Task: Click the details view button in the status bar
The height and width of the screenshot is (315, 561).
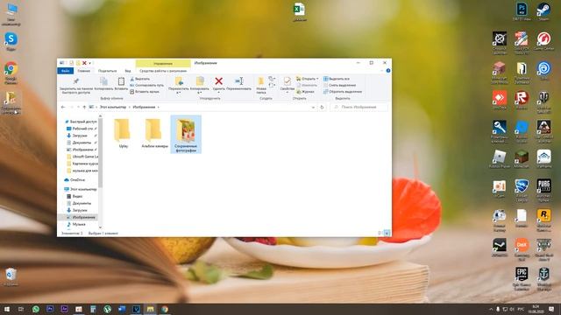Action: [380, 234]
